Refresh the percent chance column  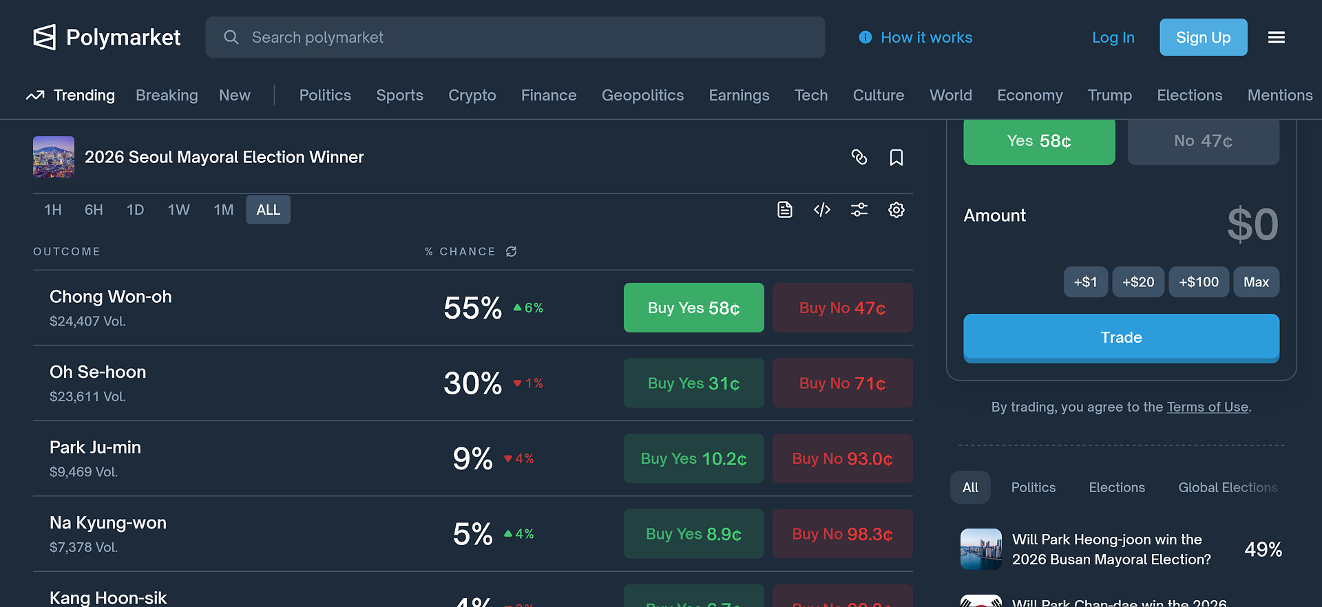coord(512,252)
